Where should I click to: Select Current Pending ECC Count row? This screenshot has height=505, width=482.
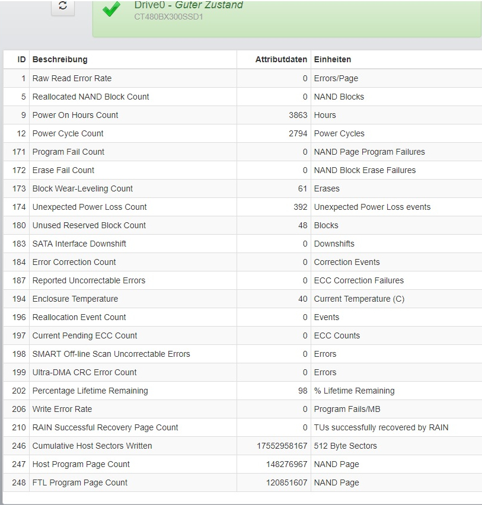pyautogui.click(x=242, y=335)
